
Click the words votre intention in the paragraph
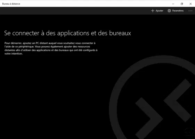click(x=14, y=54)
